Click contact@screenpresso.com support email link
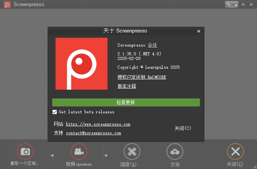The height and width of the screenshot is (169, 257). click(94, 133)
